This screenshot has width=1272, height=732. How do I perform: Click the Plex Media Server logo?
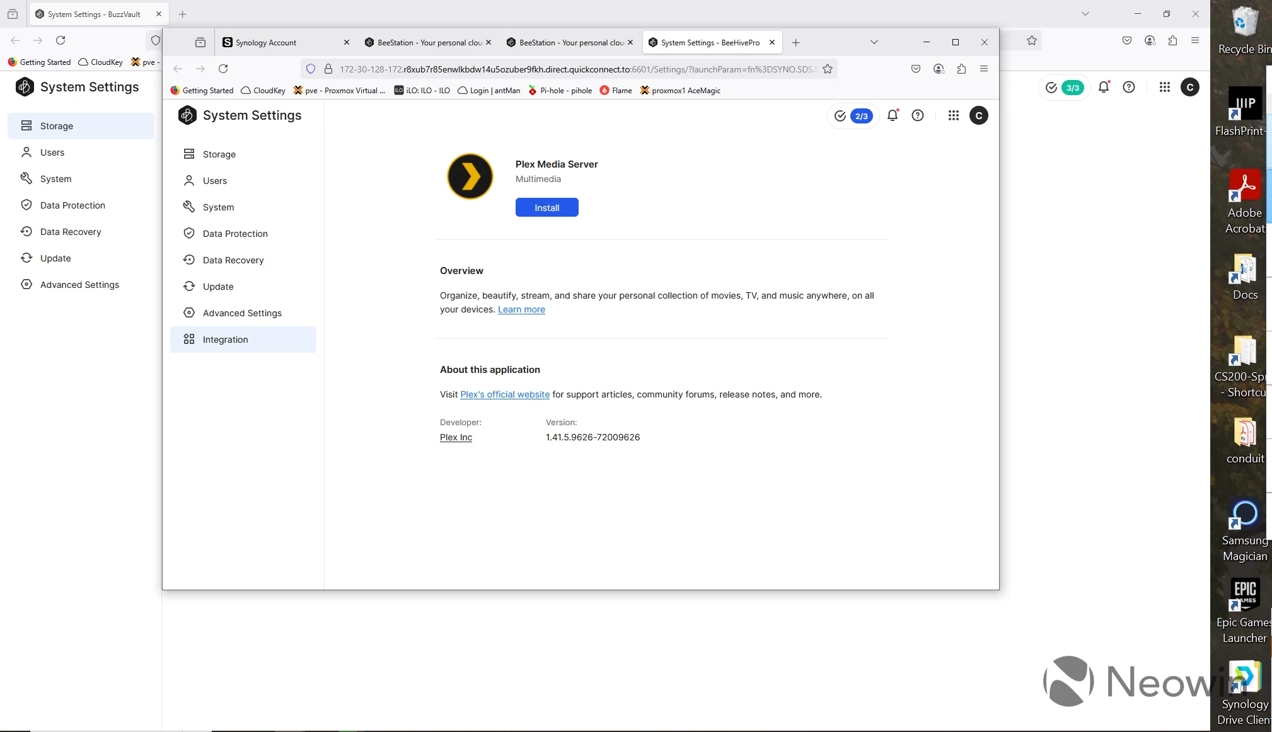(470, 176)
